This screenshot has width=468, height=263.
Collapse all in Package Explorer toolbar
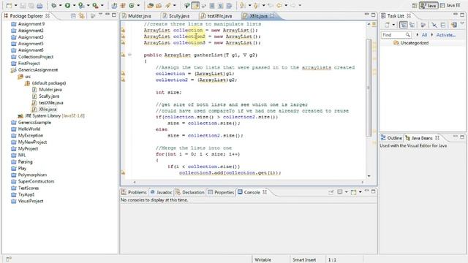pos(73,16)
